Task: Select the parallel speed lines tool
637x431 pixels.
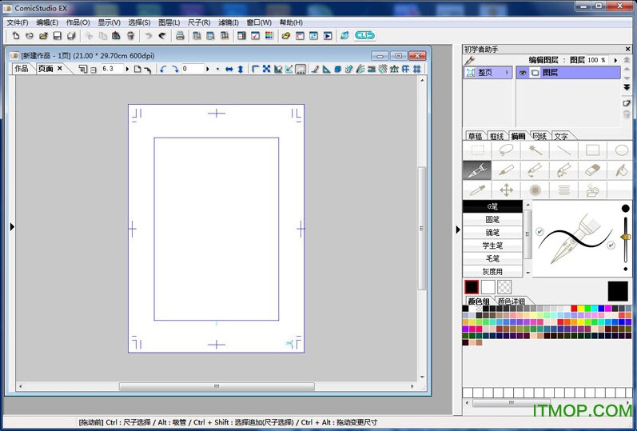Action: click(564, 190)
